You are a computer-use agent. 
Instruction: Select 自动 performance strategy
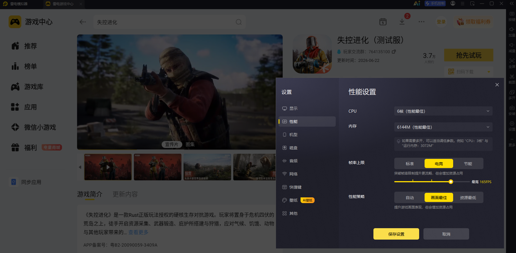[410, 197]
